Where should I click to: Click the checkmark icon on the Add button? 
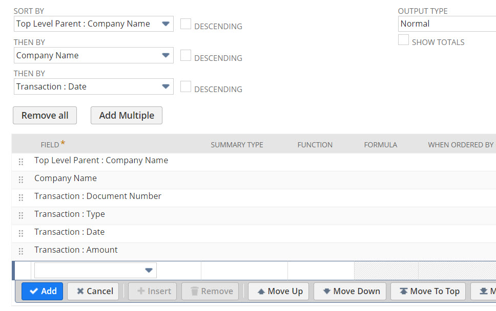tap(34, 291)
